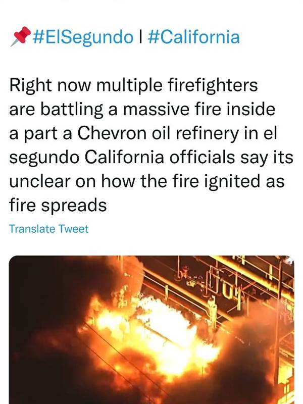Open the refinery fire media thumbnail
Image resolution: width=303 pixels, height=404 pixels.
[151, 330]
